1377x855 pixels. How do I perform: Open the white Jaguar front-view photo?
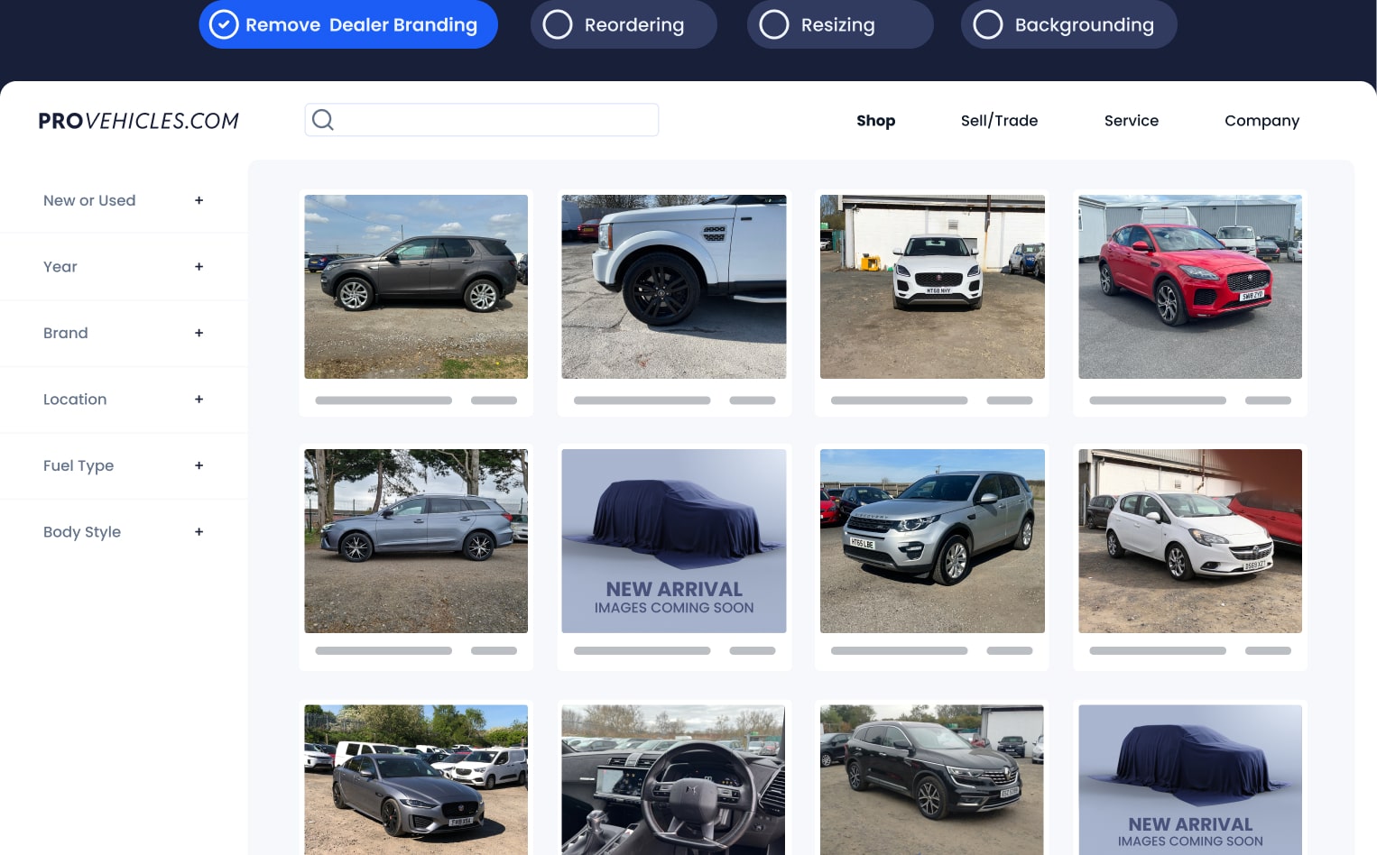[932, 287]
